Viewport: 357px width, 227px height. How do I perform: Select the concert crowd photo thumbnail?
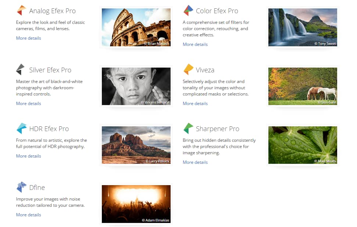136,204
